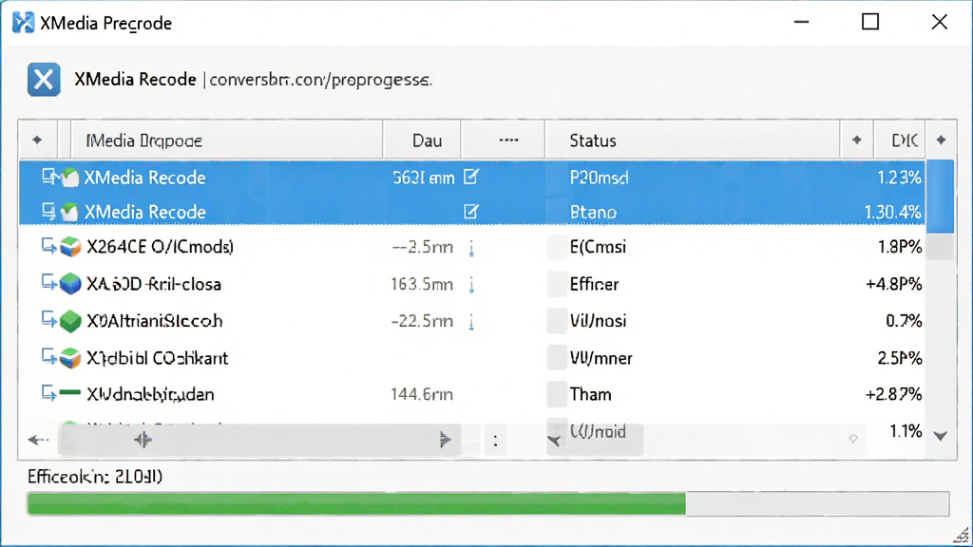Select the X264CE O/ICmods) row
This screenshot has height=547, width=973.
click(471, 247)
